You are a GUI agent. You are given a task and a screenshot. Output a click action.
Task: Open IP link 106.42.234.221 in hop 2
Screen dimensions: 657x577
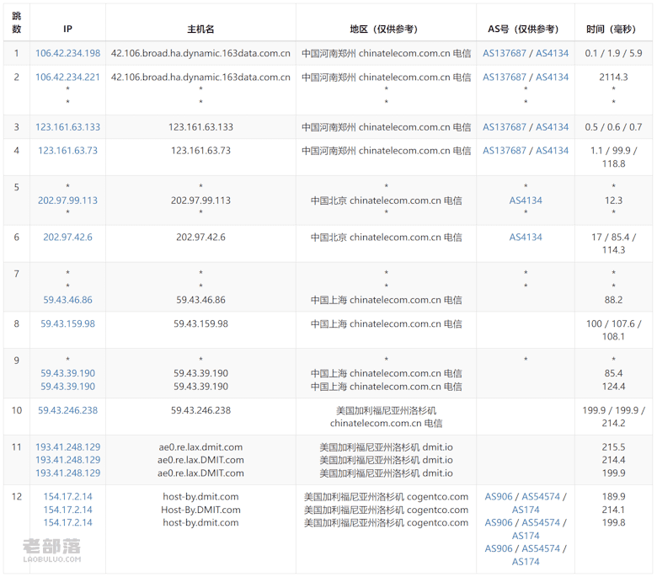[x=67, y=77]
